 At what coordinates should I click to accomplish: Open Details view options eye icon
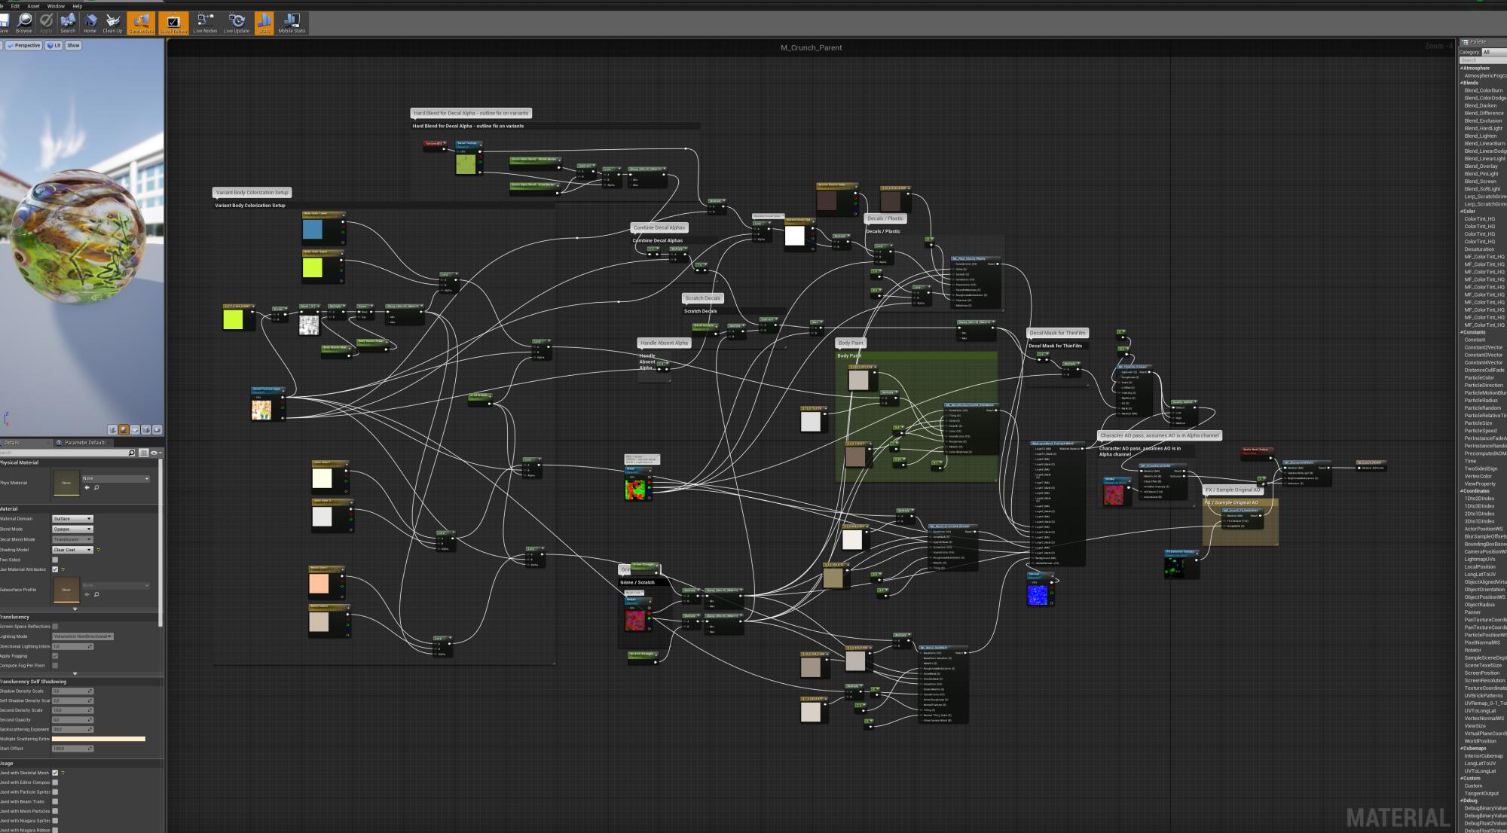154,453
